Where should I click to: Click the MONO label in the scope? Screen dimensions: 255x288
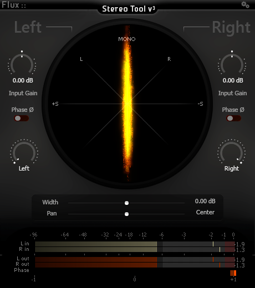click(127, 39)
